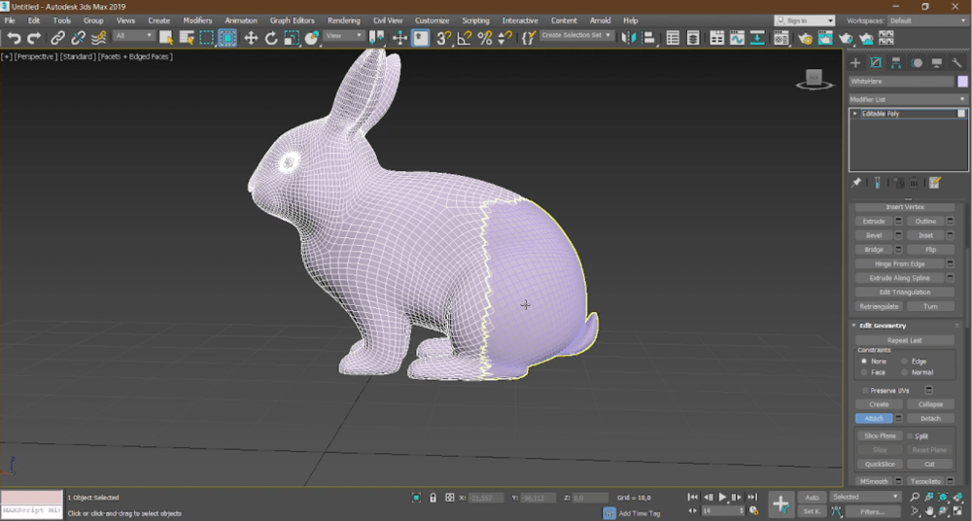This screenshot has height=521, width=972.
Task: Click the Bevel button
Action: (x=874, y=235)
